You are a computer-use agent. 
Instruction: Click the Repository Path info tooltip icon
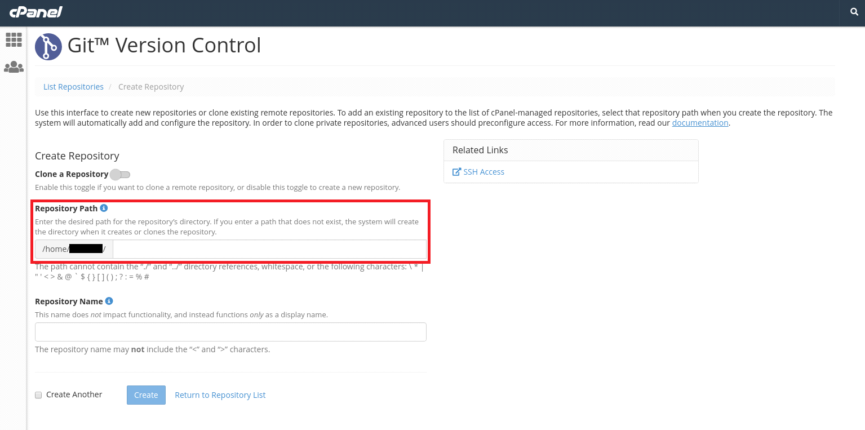pyautogui.click(x=104, y=207)
